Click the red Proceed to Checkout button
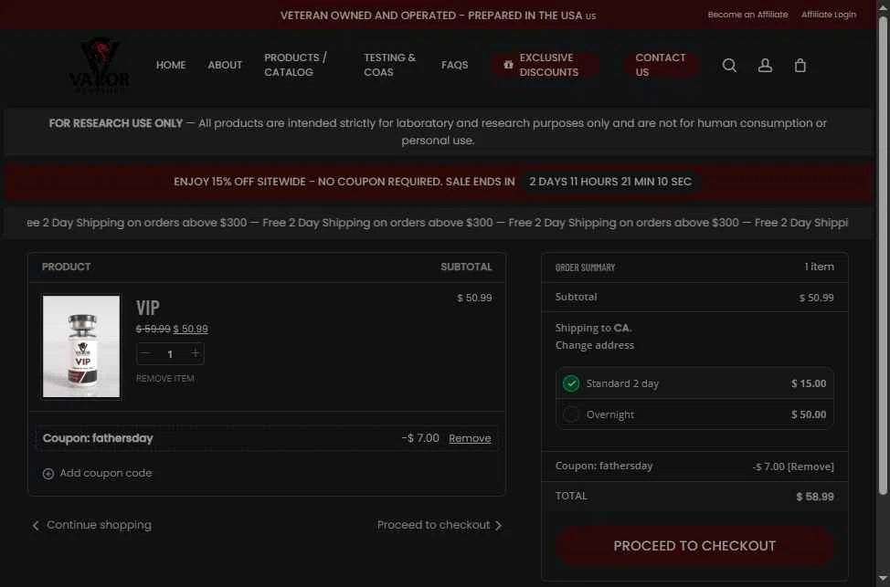The image size is (890, 587). click(694, 546)
